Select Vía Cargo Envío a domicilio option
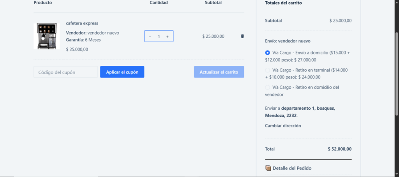This screenshot has height=177, width=399. [x=267, y=53]
